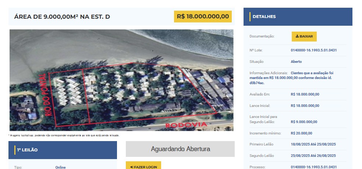Download documentation via BAIXAR button

304,36
